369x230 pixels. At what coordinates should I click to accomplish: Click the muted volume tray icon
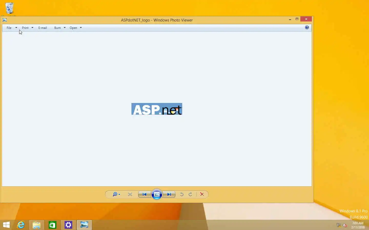tap(345, 225)
